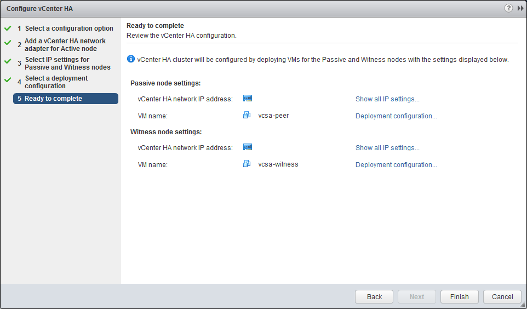Open Deployment configuration for vcsa-peer
527x309 pixels.
pos(396,116)
